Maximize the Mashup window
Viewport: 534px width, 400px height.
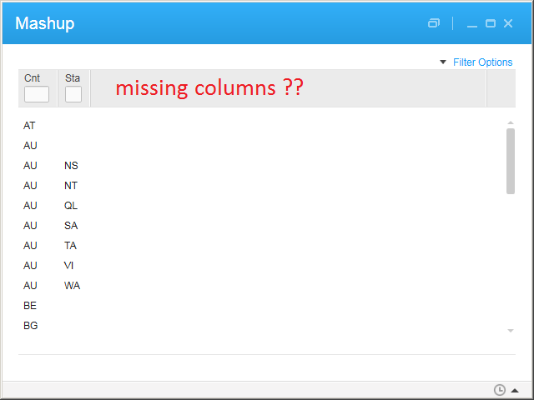tap(491, 23)
